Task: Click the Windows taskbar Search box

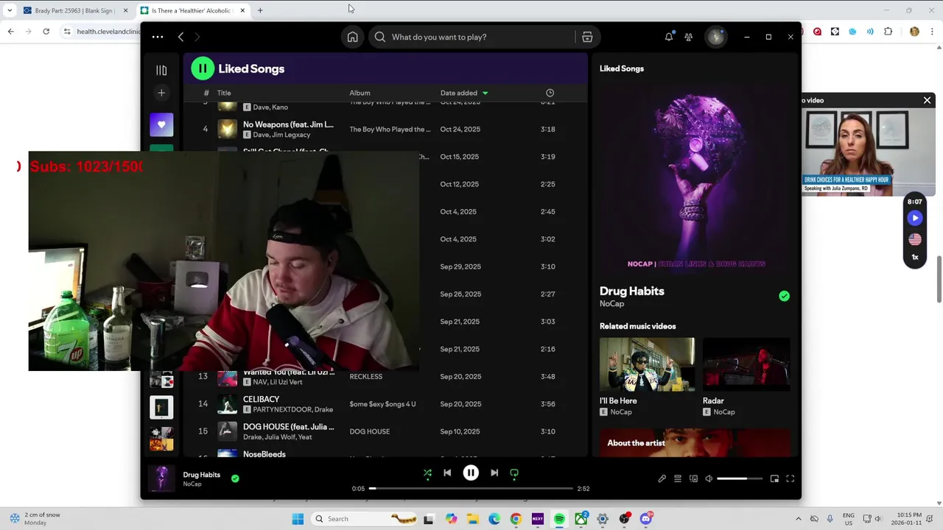Action: click(365, 519)
